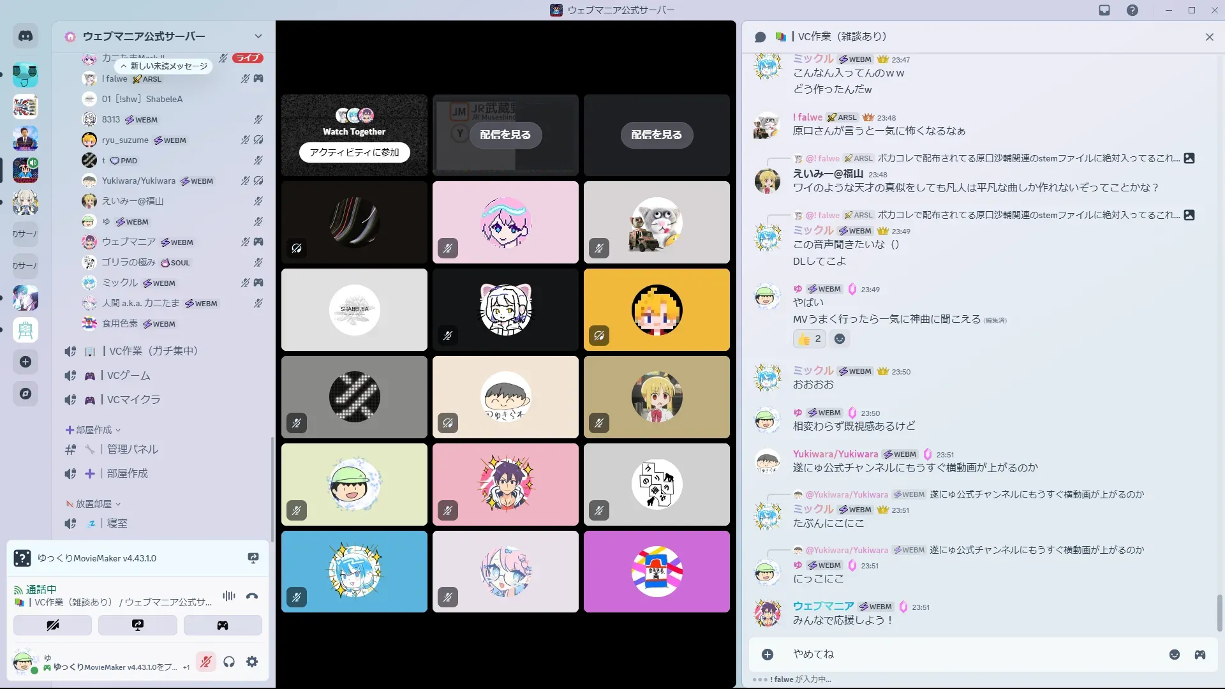The image size is (1225, 689).
Task: Click アクティビティに参加 button for Watch Together
Action: [x=354, y=152]
